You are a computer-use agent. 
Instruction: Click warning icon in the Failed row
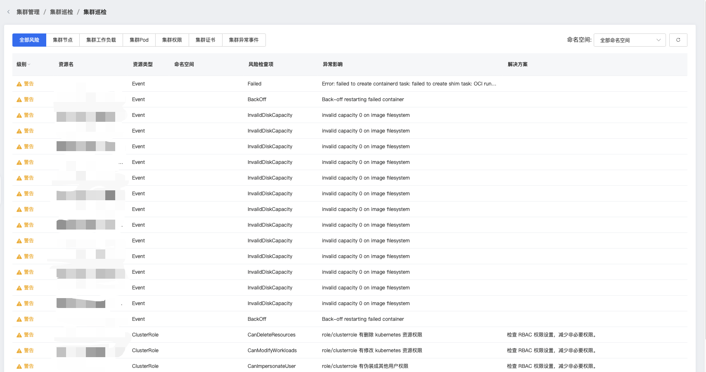point(19,84)
